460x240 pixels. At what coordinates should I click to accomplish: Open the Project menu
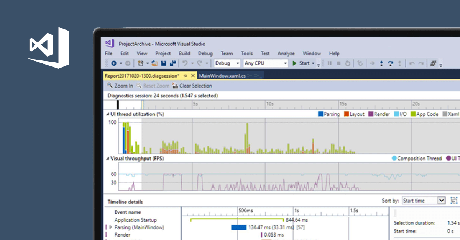[163, 54]
